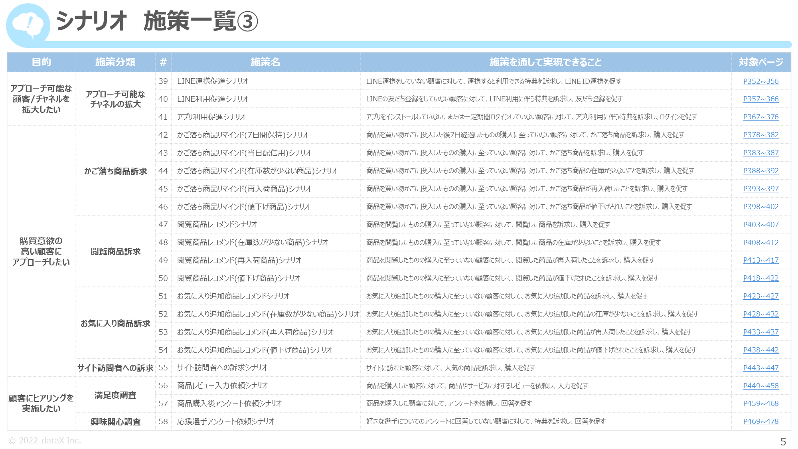Click the P469~478 hyperlink
Image resolution: width=798 pixels, height=449 pixels.
tap(760, 421)
